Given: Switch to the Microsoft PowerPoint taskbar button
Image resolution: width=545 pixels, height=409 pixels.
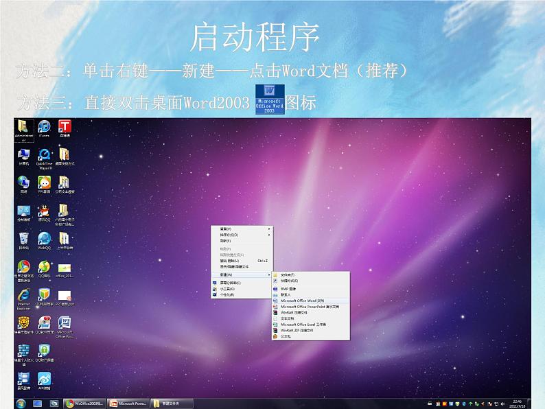Looking at the screenshot, I should (x=128, y=404).
